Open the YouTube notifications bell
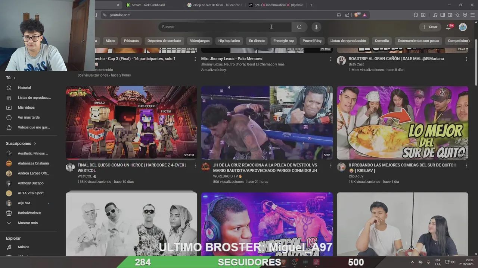The height and width of the screenshot is (268, 478). pos(448,27)
